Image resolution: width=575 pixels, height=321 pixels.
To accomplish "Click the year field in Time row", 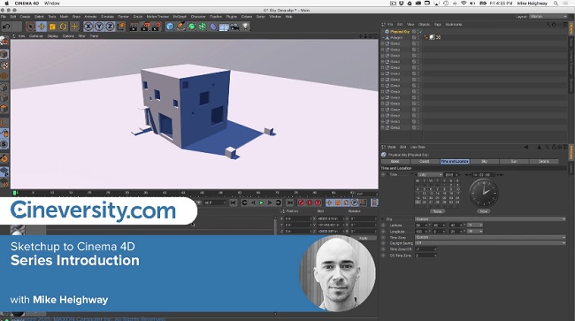I will pyautogui.click(x=451, y=175).
